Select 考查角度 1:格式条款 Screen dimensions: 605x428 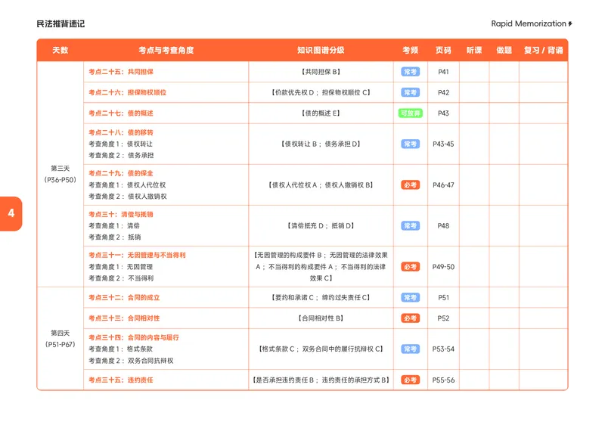(121, 349)
